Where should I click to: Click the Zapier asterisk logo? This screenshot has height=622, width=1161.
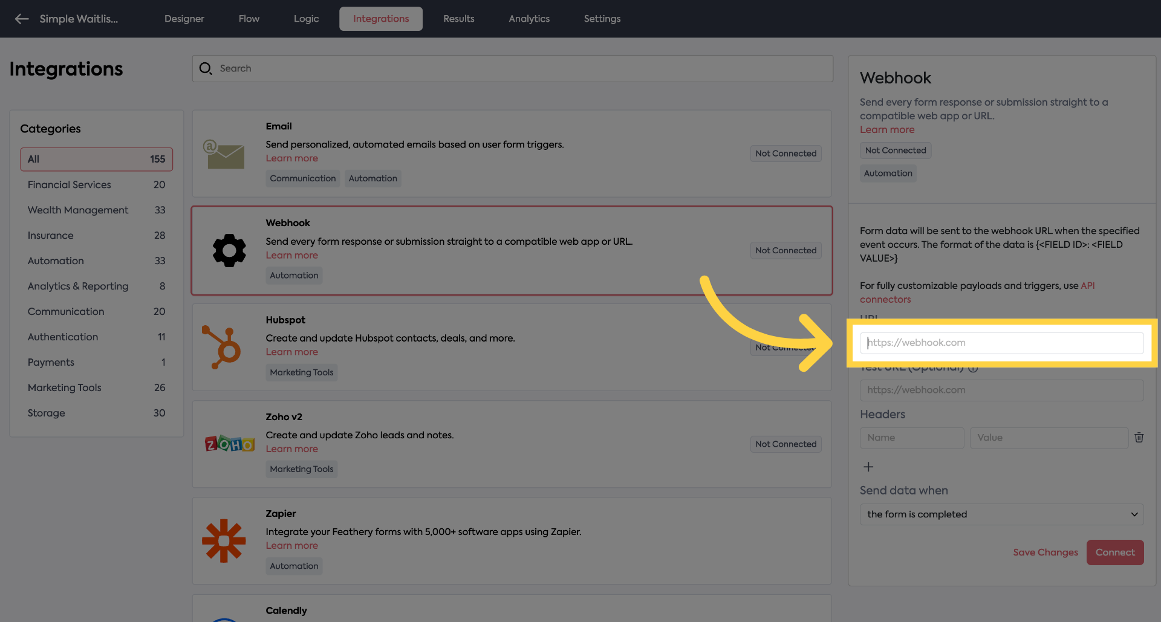224,540
